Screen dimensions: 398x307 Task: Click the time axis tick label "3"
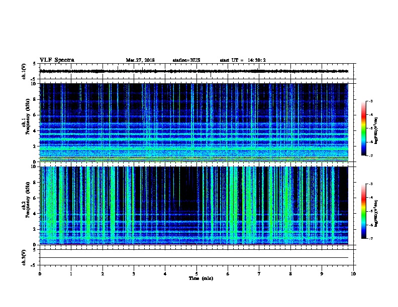134,274
